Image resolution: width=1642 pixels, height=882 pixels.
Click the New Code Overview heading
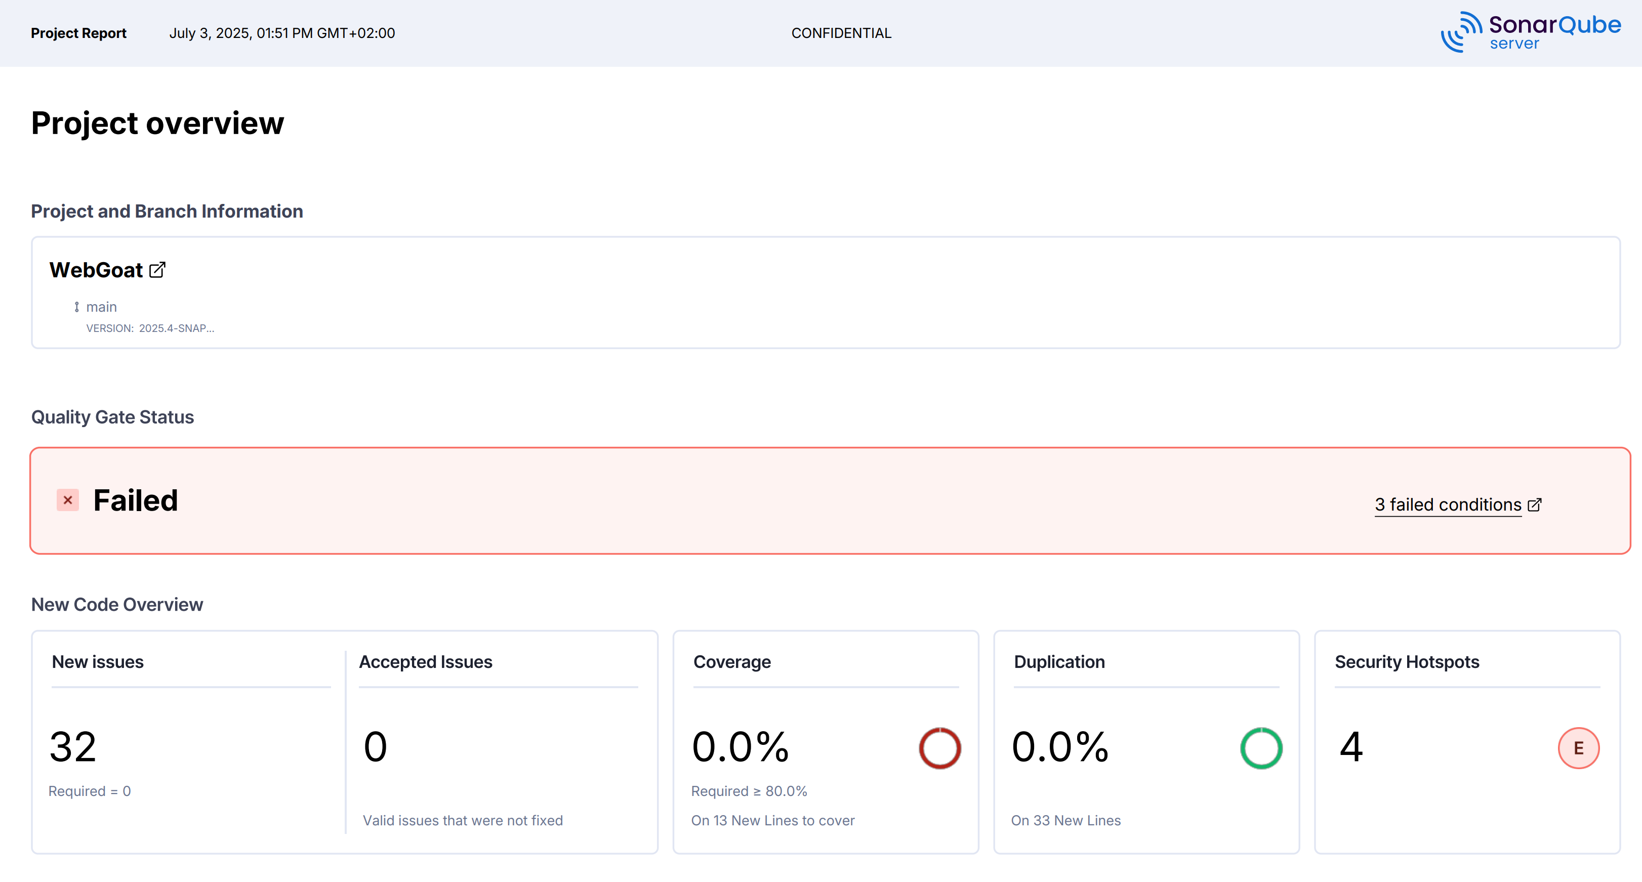pyautogui.click(x=116, y=605)
